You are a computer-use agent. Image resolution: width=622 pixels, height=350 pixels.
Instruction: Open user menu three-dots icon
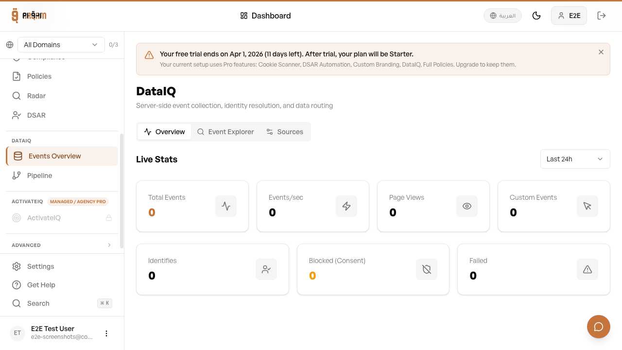tap(106, 333)
